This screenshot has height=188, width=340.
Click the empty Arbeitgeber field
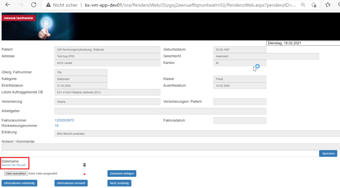(x=160, y=111)
